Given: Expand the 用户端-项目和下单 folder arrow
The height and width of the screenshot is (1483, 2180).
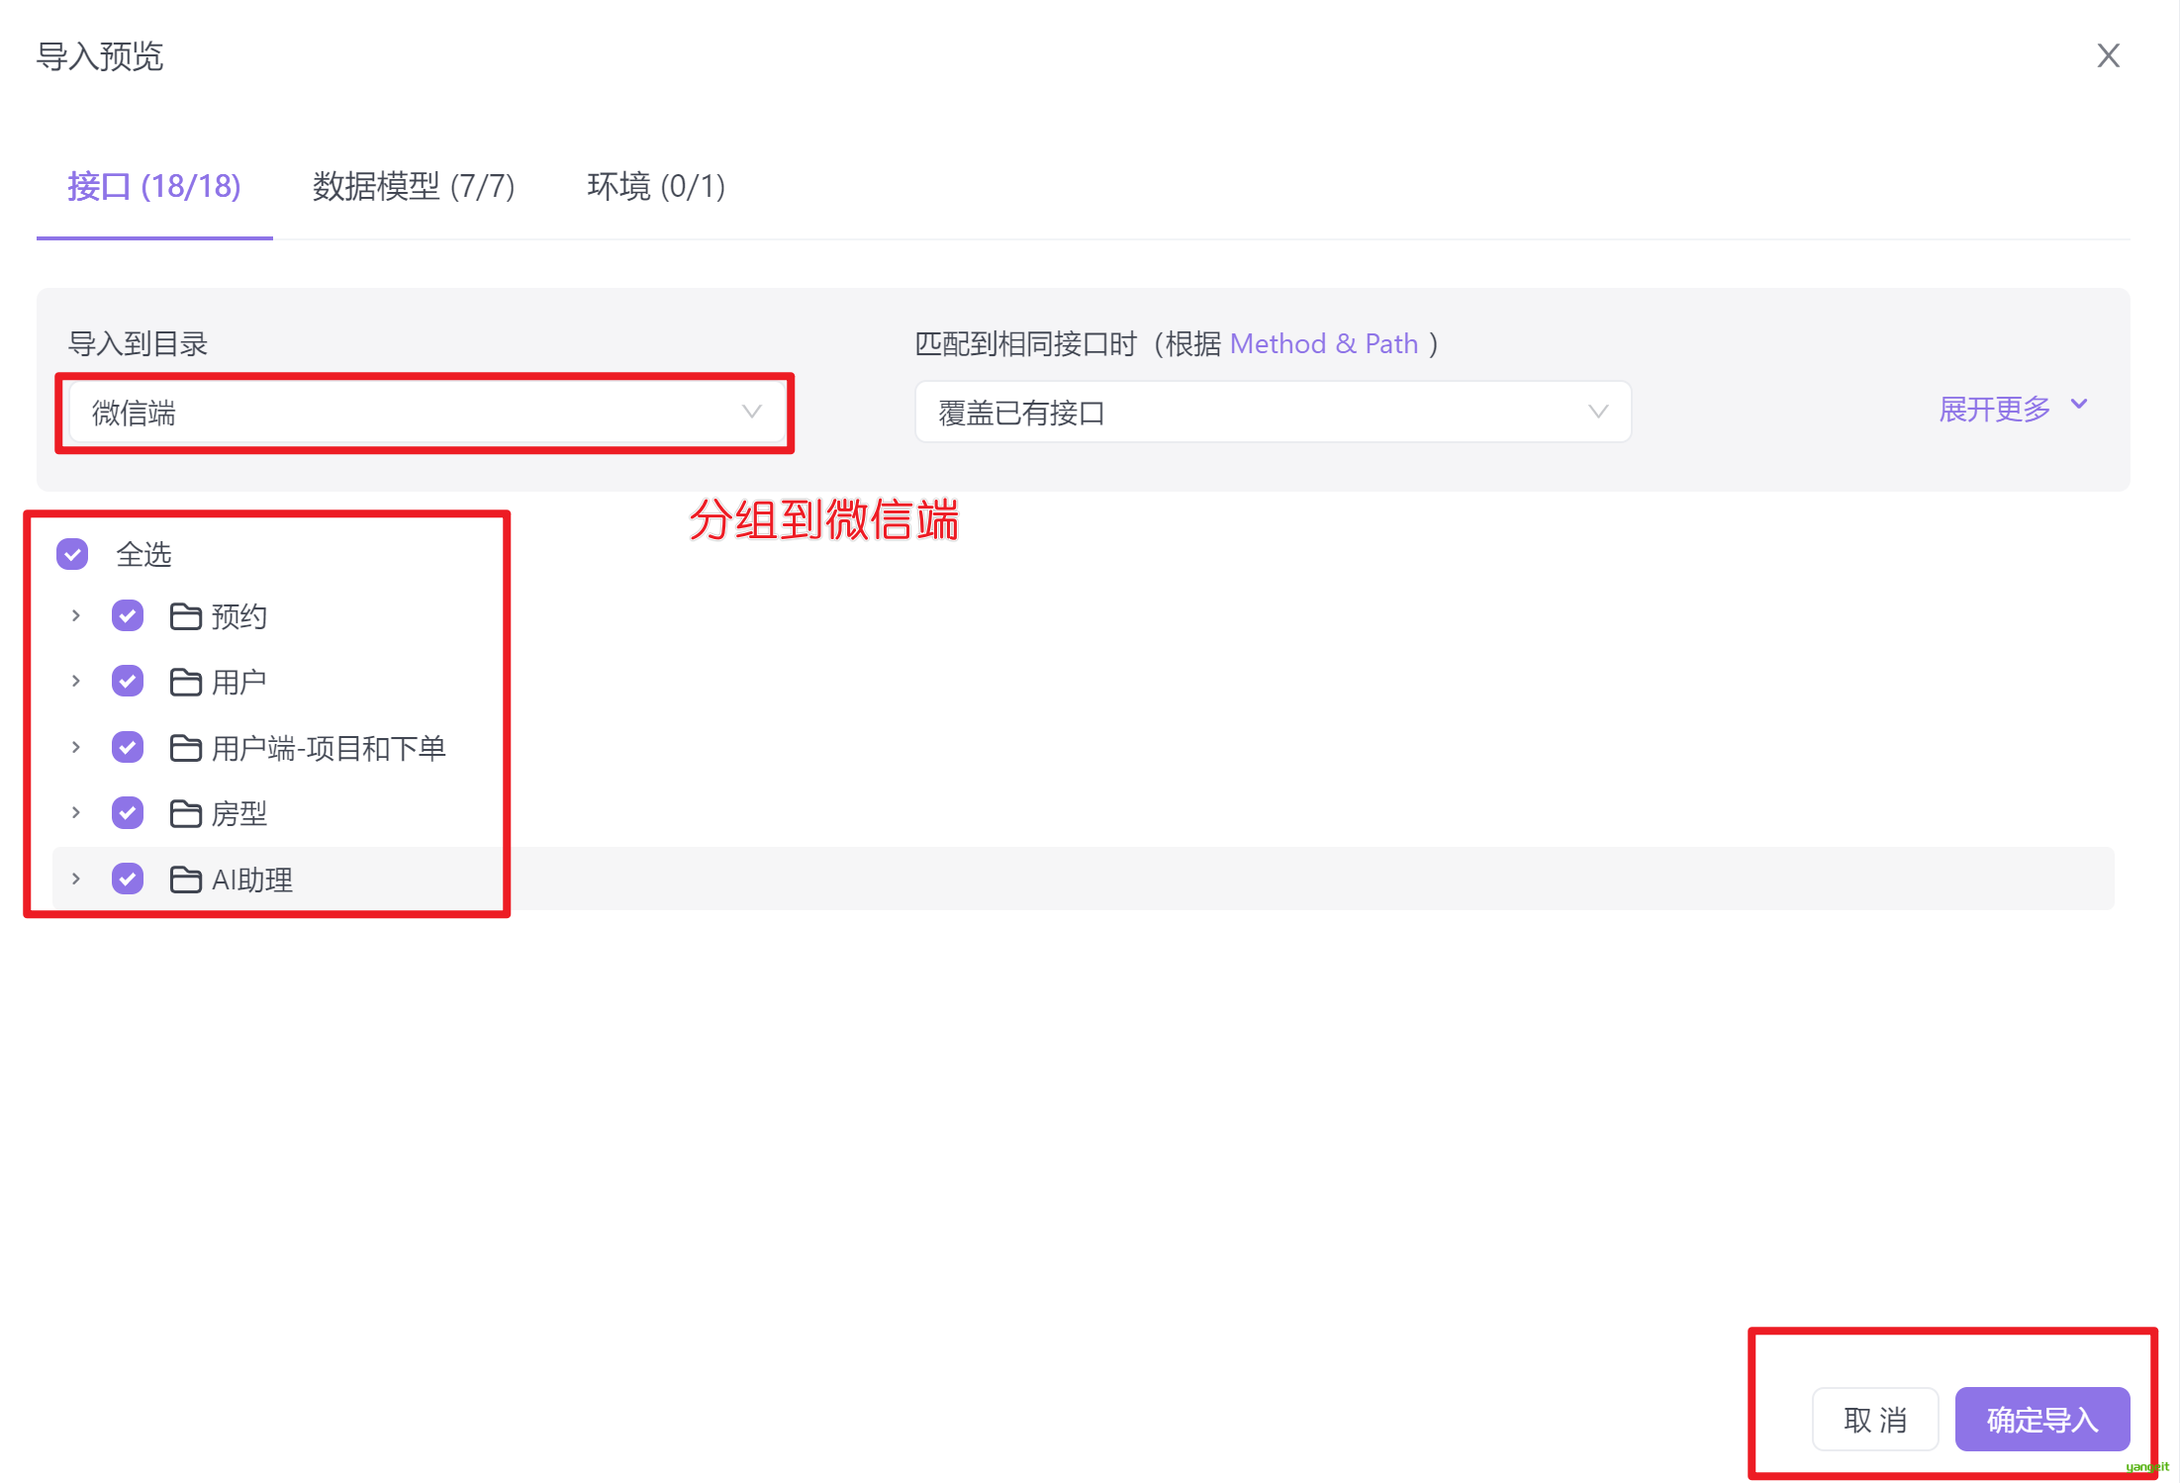Looking at the screenshot, I should (76, 747).
